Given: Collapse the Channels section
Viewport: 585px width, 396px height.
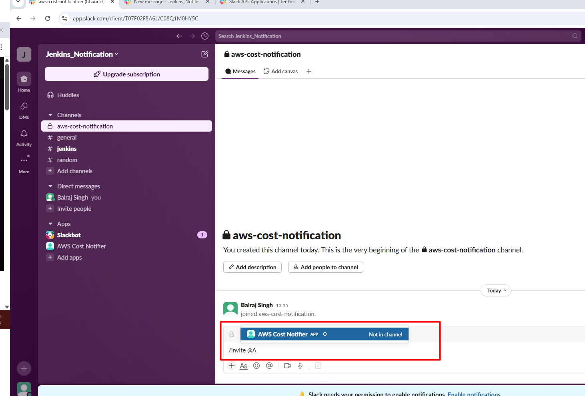Looking at the screenshot, I should (50, 115).
